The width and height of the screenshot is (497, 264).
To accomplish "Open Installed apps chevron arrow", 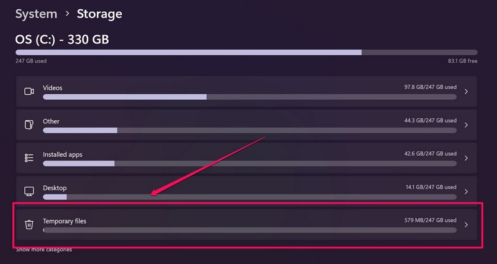I will pos(466,158).
